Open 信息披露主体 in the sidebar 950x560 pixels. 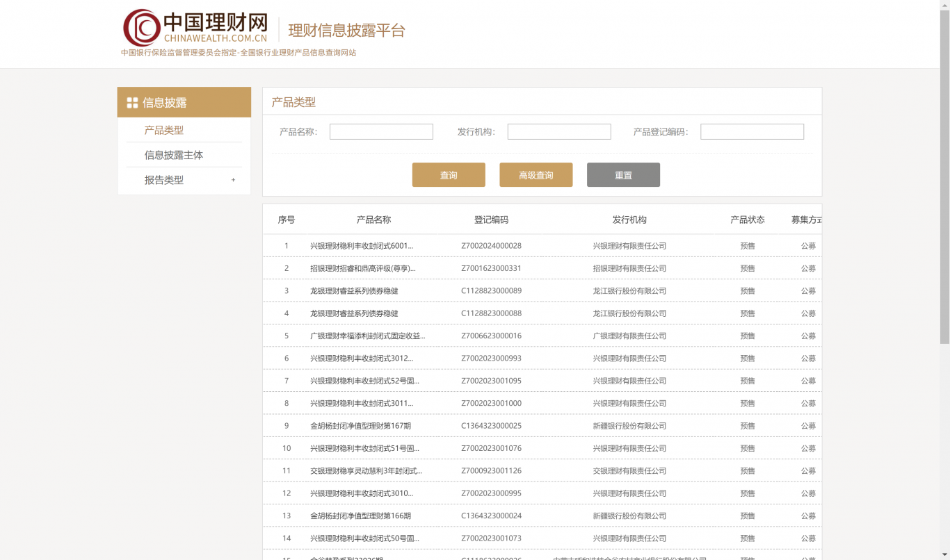click(174, 155)
